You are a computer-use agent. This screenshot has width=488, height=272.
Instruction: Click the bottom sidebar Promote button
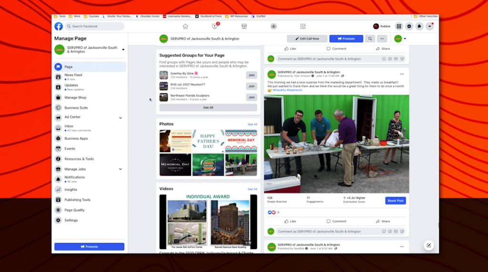[x=89, y=246]
